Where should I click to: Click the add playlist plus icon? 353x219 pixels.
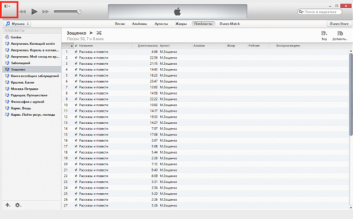8,205
